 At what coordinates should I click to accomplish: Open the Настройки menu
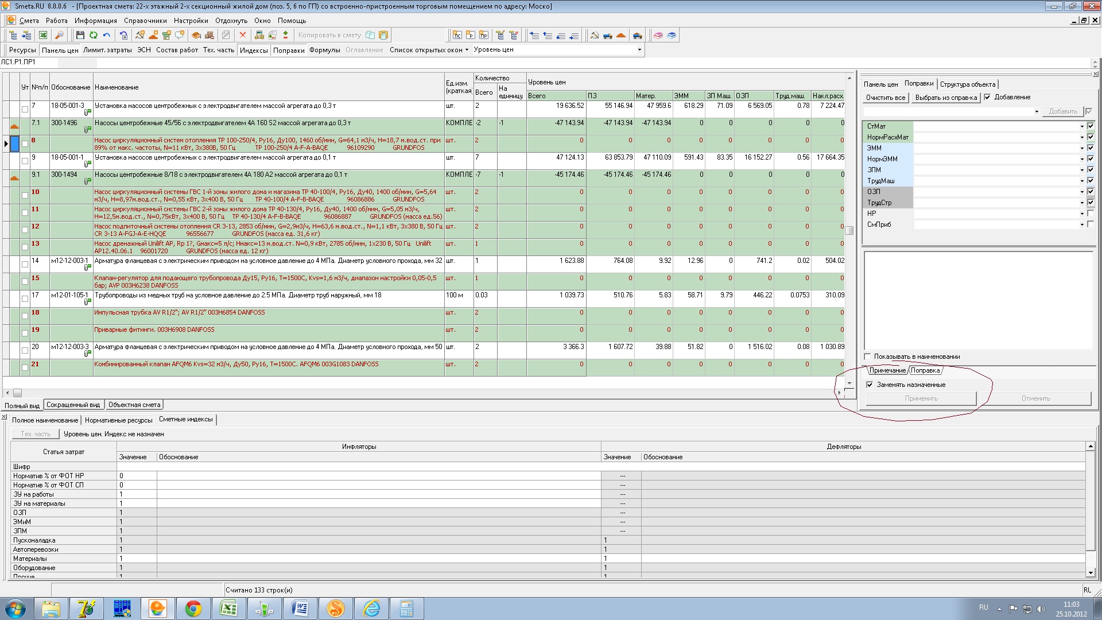click(x=191, y=21)
